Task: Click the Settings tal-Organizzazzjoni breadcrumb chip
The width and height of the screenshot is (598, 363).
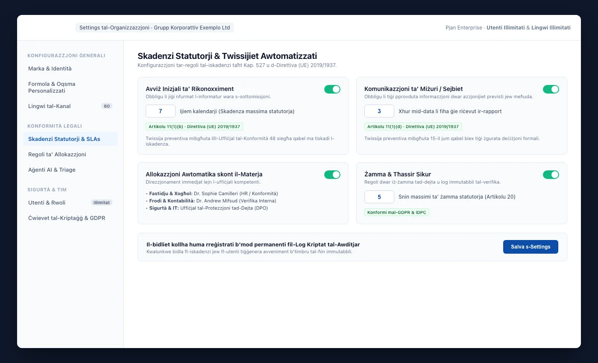Action: tap(155, 28)
